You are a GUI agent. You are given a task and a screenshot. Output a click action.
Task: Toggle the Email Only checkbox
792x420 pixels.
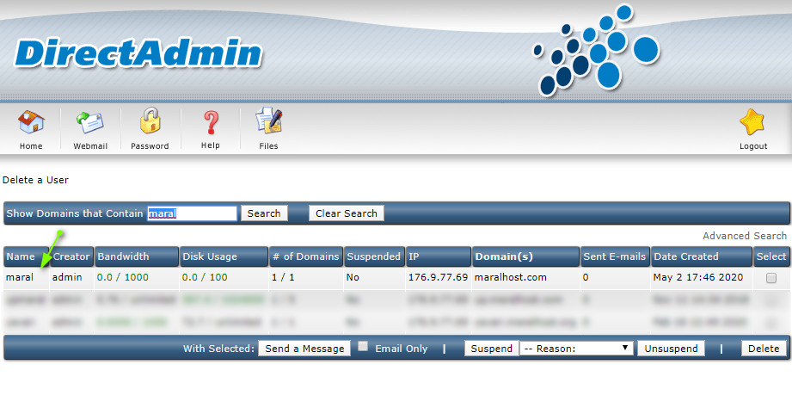(363, 346)
